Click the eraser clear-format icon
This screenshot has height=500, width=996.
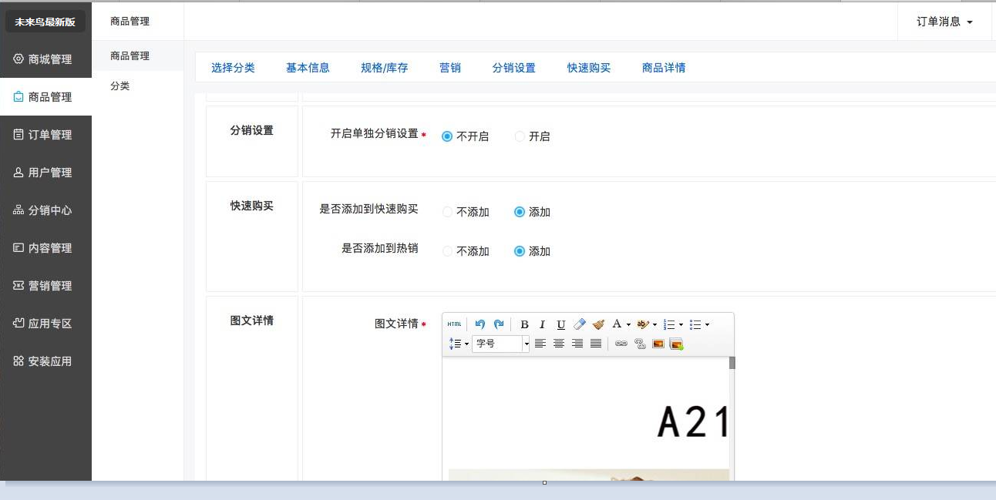pyautogui.click(x=580, y=324)
